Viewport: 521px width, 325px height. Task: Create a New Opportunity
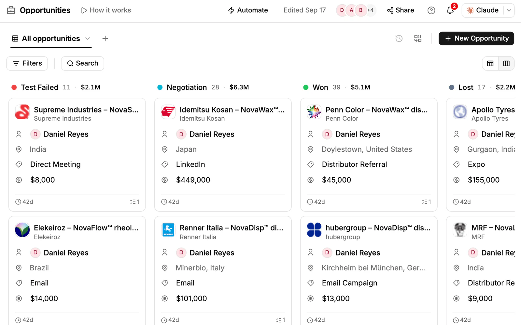coord(476,38)
